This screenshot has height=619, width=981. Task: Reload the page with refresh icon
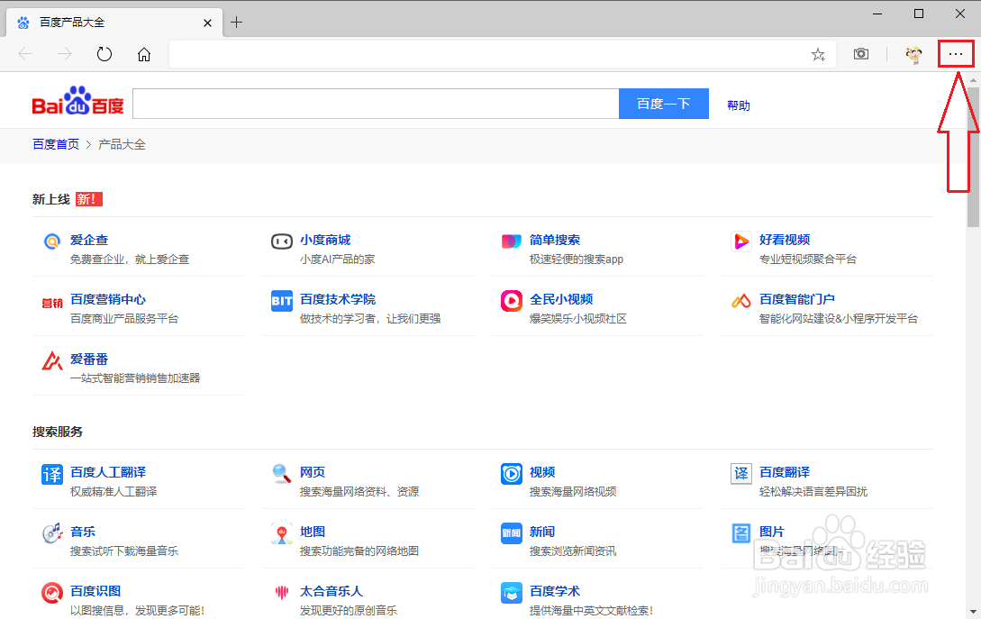104,54
